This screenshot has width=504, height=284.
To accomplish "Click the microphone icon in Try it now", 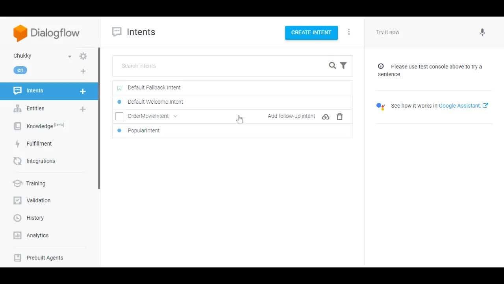I will [x=482, y=32].
